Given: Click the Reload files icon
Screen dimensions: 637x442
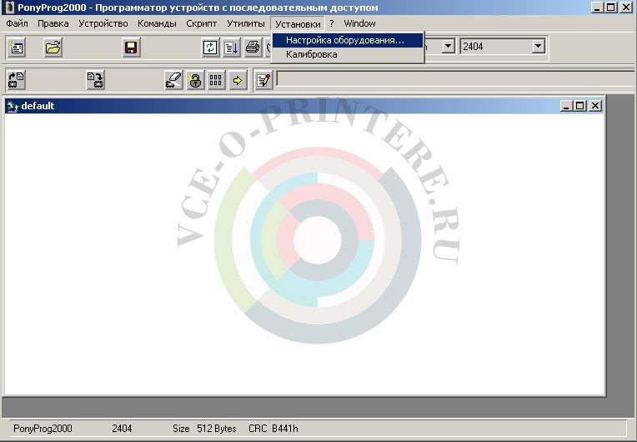Looking at the screenshot, I should click(211, 48).
